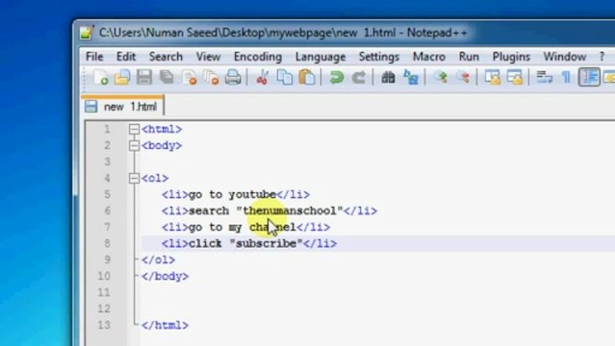Click the Print toolbar icon

tap(233, 77)
